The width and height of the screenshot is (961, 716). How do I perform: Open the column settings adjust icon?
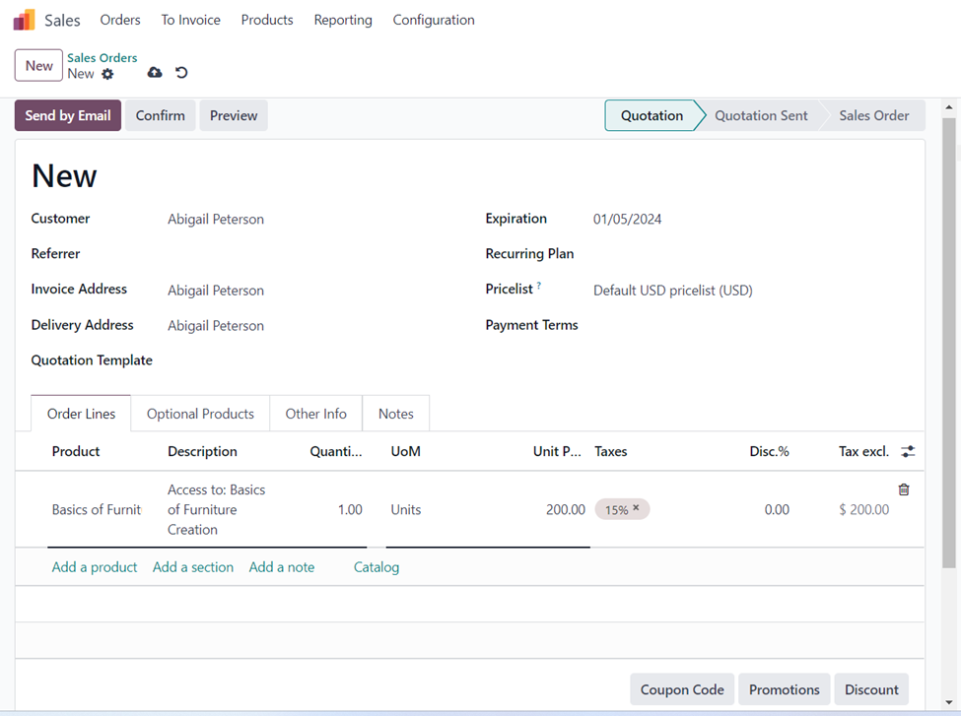(908, 451)
